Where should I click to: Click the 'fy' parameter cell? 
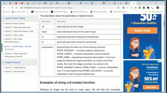point(47,42)
